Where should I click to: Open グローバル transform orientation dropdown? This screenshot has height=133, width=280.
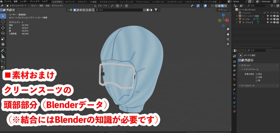[x=101, y=6]
